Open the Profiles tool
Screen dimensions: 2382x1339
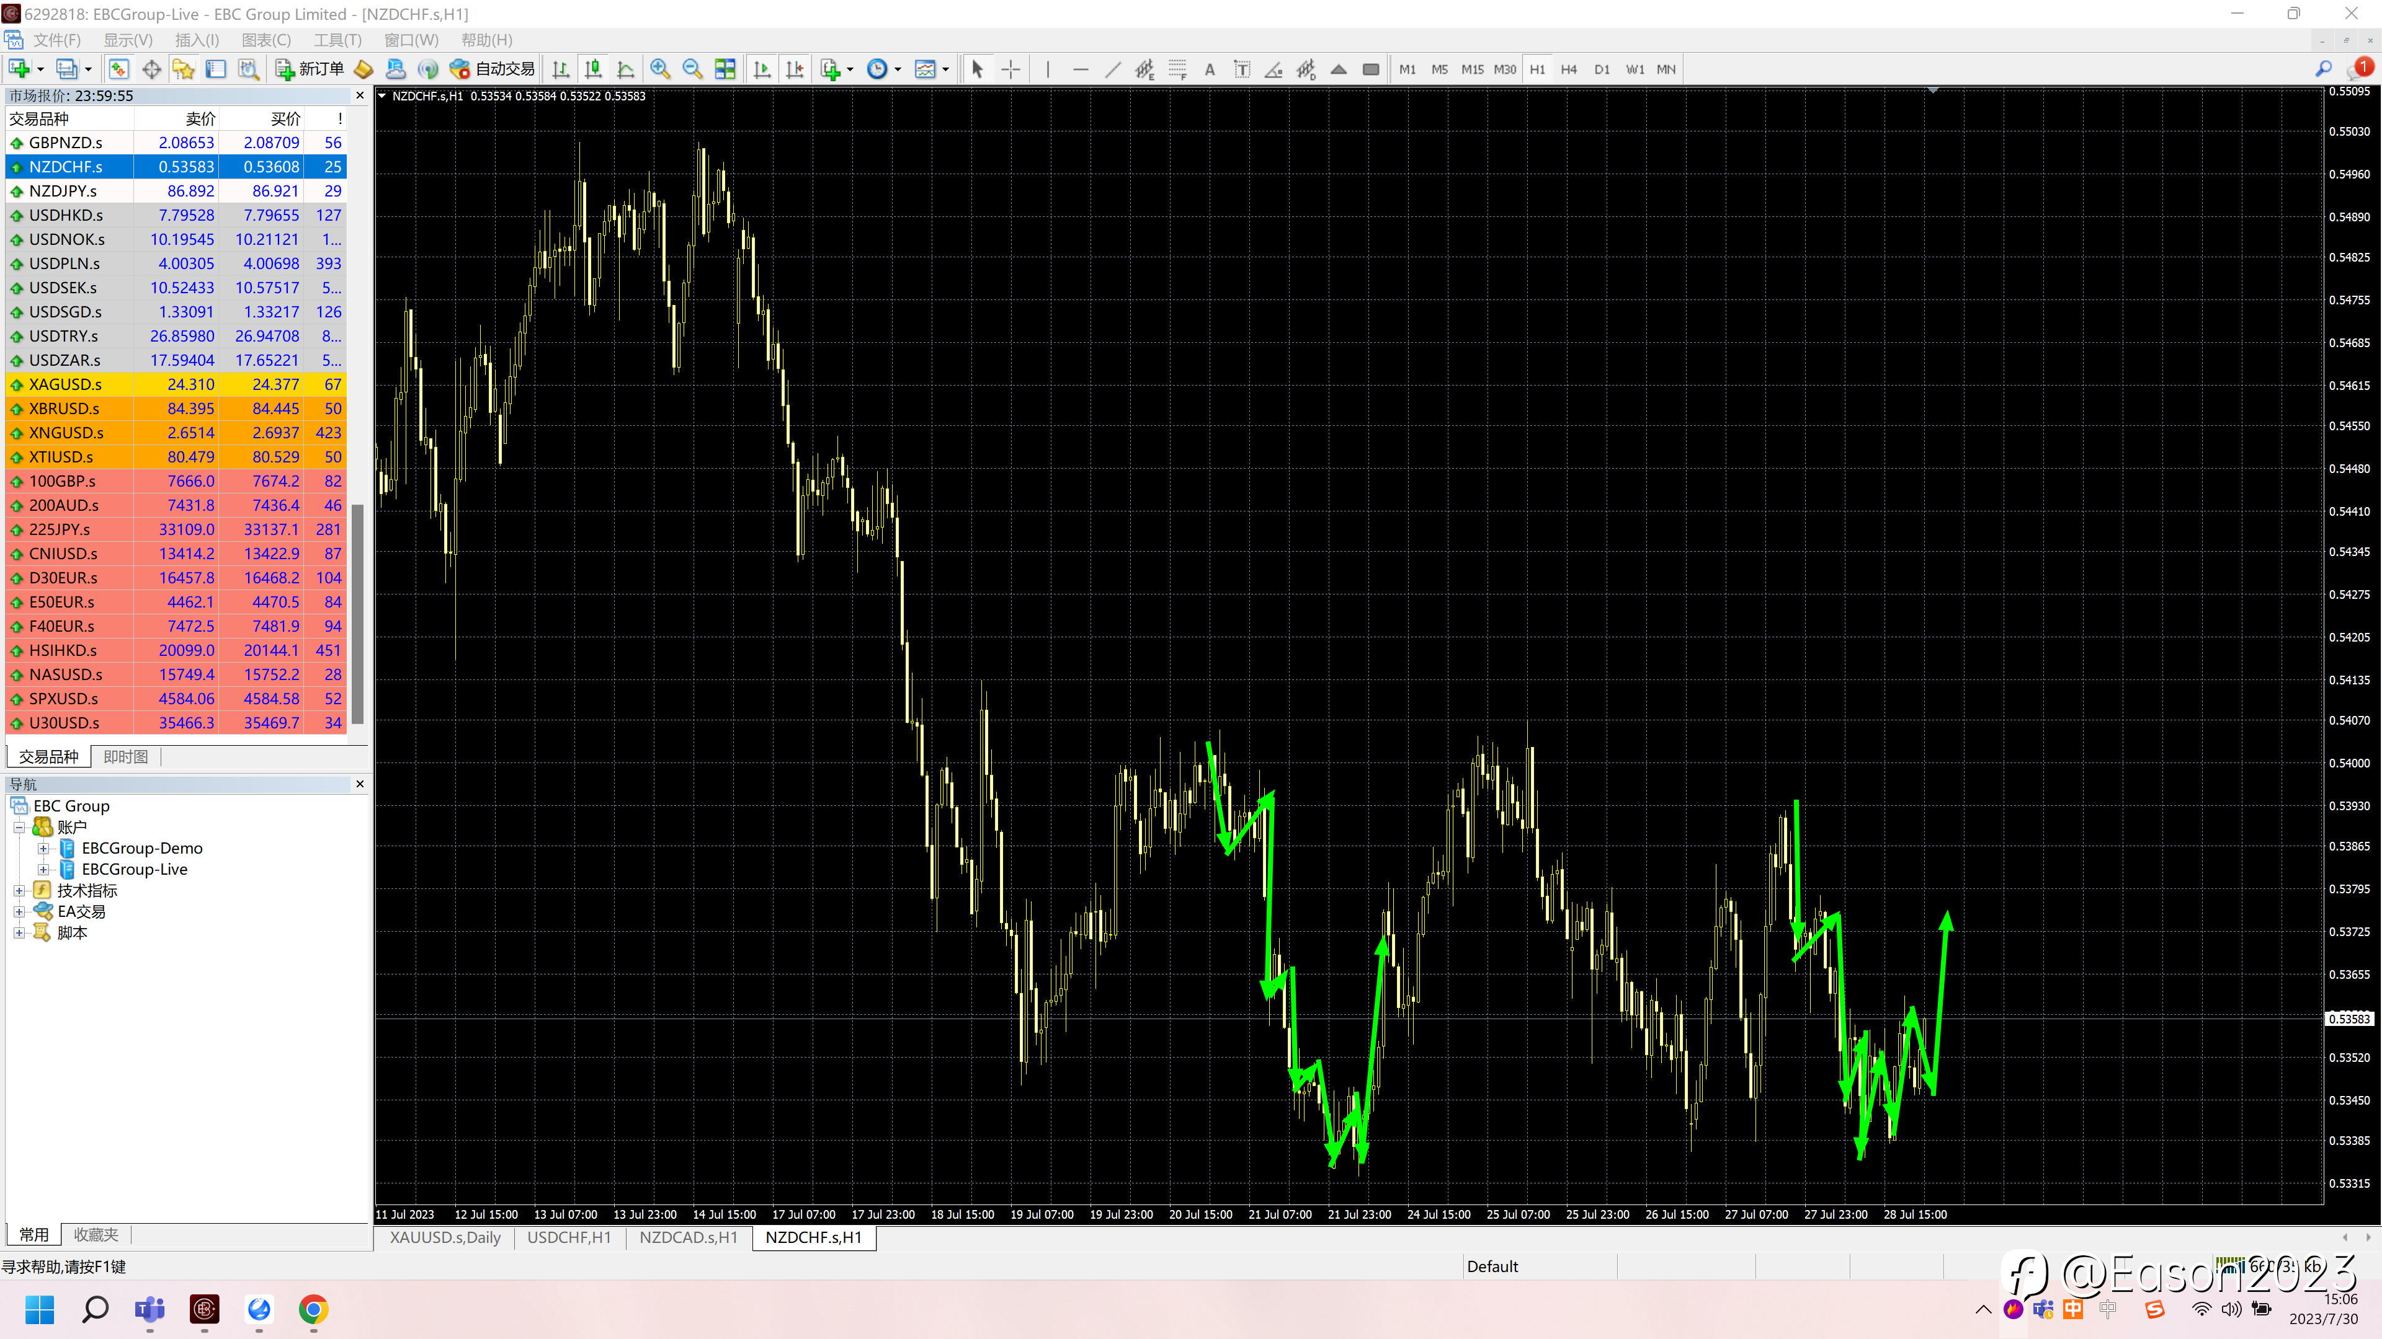[66, 69]
